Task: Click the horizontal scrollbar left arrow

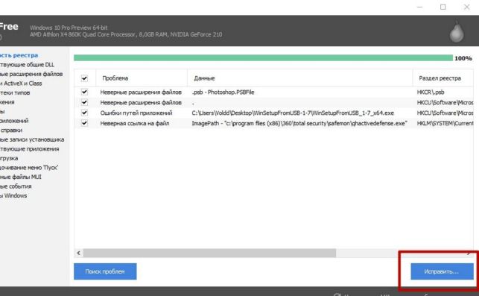Action: pos(79,253)
